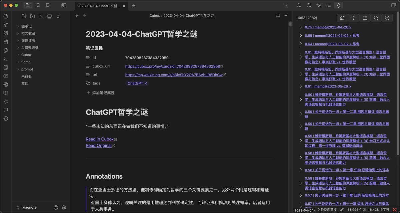The height and width of the screenshot is (213, 400).
Task: Change file explorer sort order
Action: pyautogui.click(x=41, y=16)
